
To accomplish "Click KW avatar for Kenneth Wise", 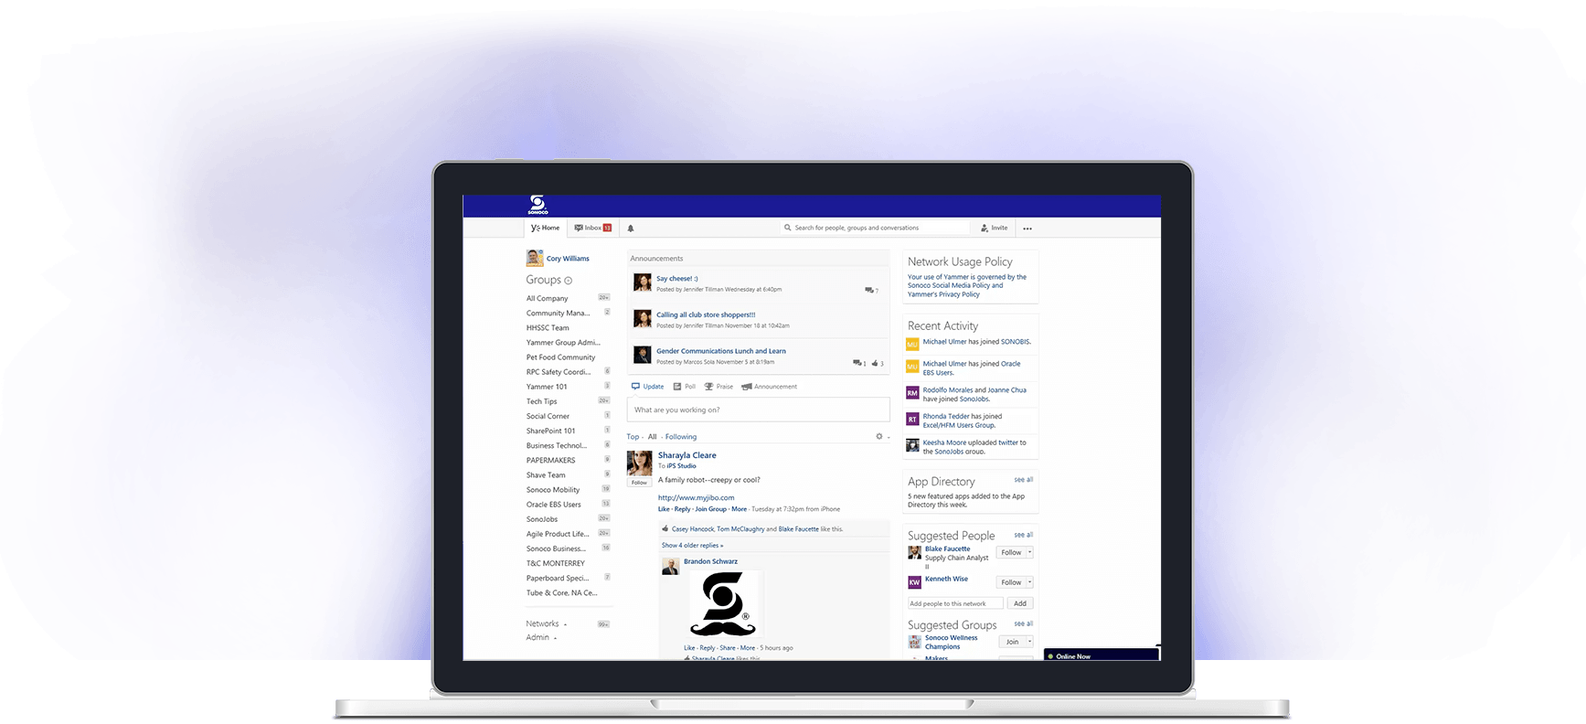I will coord(914,582).
